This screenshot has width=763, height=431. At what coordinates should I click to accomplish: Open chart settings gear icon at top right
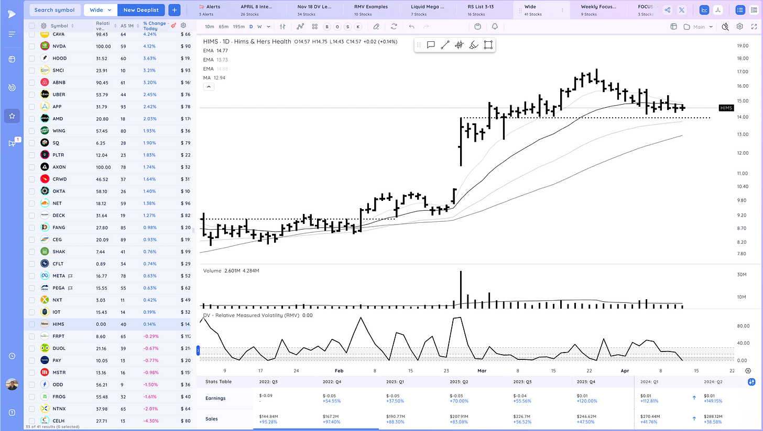tap(739, 27)
